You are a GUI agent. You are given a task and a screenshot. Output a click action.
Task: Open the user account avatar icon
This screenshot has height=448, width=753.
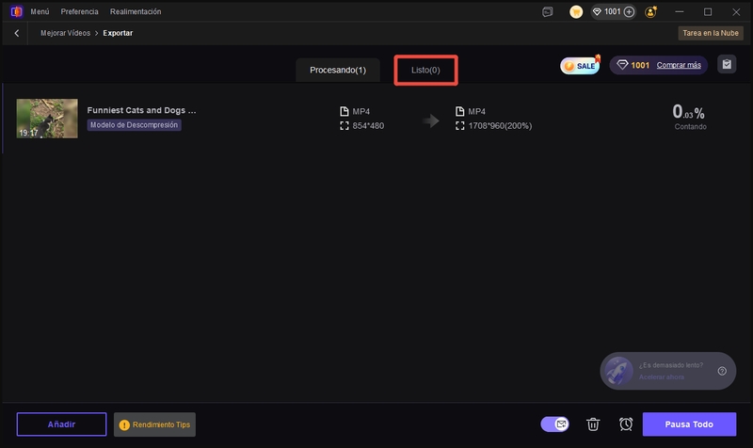click(x=651, y=12)
